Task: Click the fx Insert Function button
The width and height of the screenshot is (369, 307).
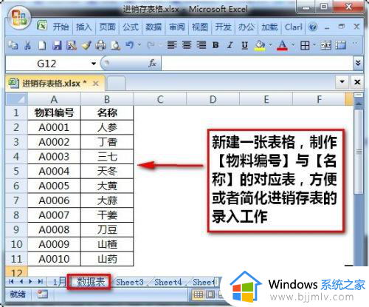Action: tap(153, 64)
